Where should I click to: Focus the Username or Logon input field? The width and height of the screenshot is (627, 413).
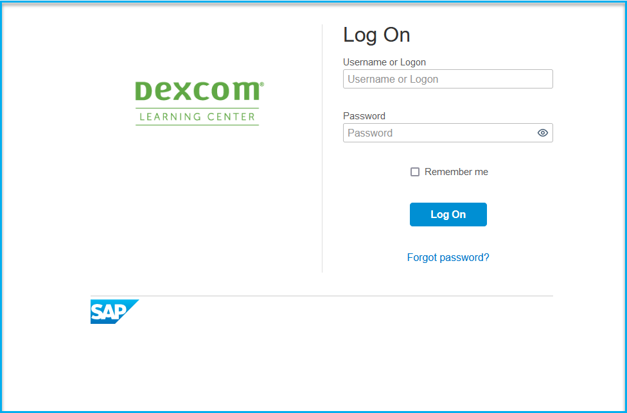click(x=448, y=79)
